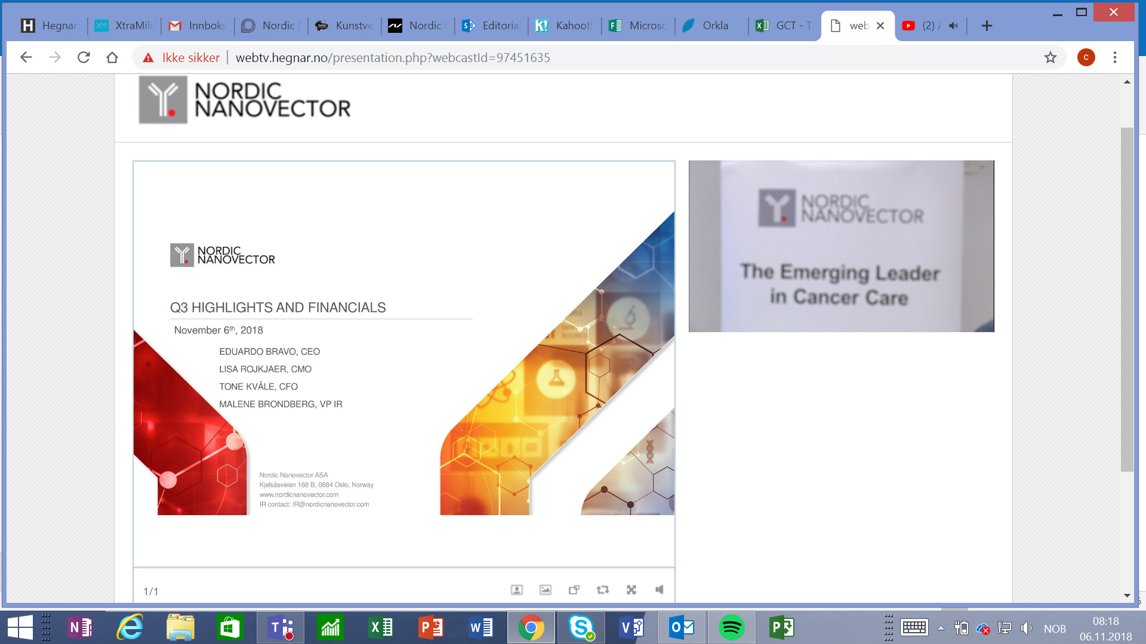Screen dimensions: 1146x644
Task: Click the 1/1 slide counter
Action: (x=150, y=591)
